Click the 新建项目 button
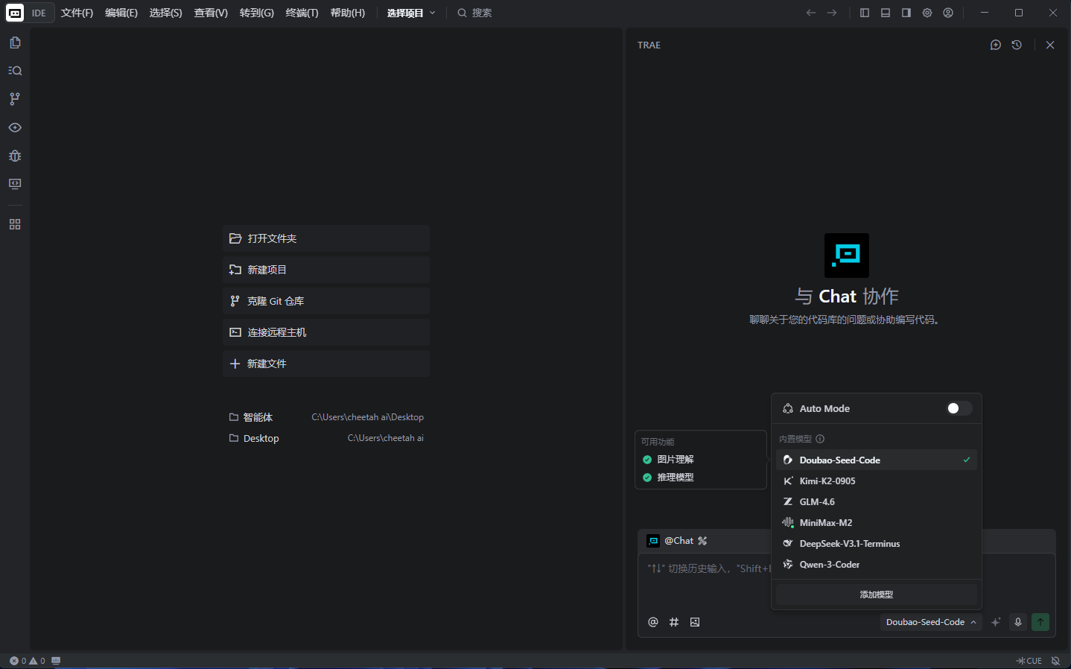The height and width of the screenshot is (669, 1071). point(326,270)
